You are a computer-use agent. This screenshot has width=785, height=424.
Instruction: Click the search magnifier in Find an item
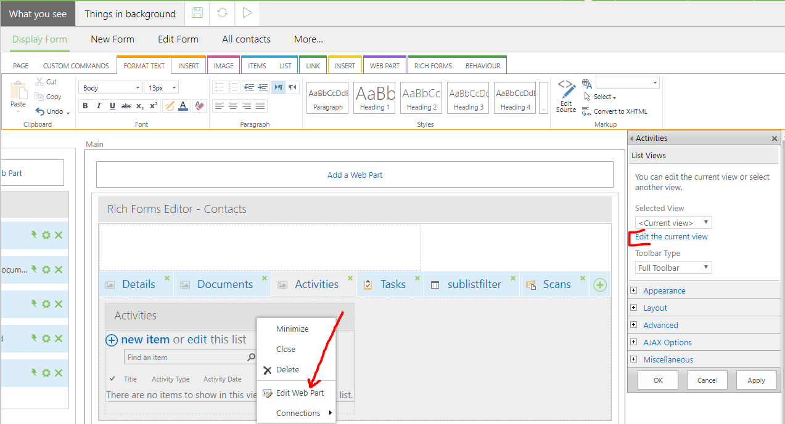[251, 357]
